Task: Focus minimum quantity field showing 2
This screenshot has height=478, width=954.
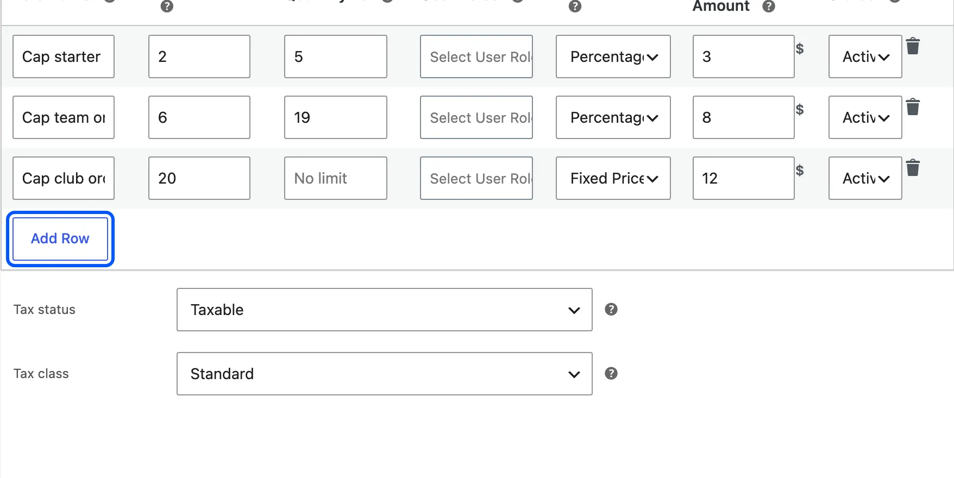Action: (x=199, y=56)
